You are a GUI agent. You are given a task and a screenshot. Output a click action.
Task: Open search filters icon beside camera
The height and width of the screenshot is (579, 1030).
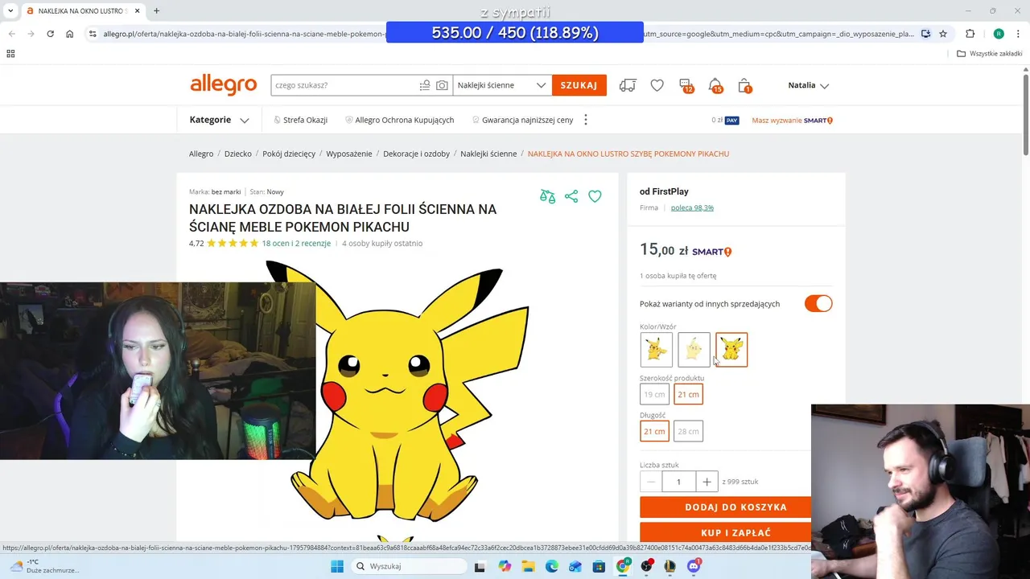click(425, 85)
